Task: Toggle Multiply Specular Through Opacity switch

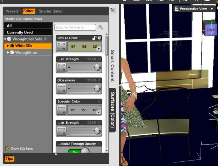Action: tap(78, 151)
